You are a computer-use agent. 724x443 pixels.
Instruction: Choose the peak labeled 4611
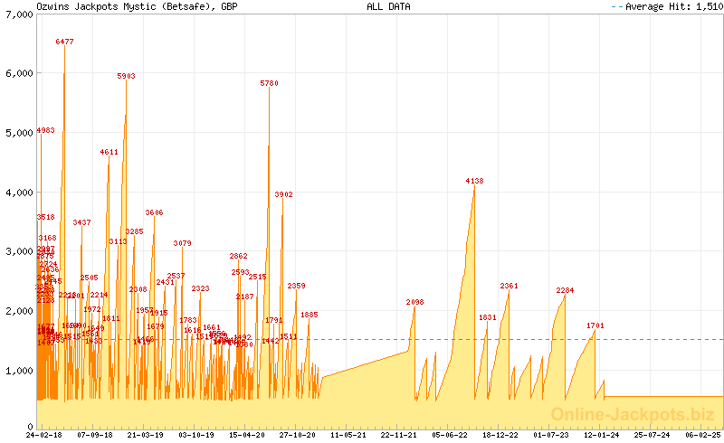109,152
